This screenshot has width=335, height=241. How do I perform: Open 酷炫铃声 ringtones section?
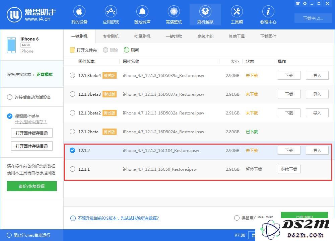coord(142,15)
